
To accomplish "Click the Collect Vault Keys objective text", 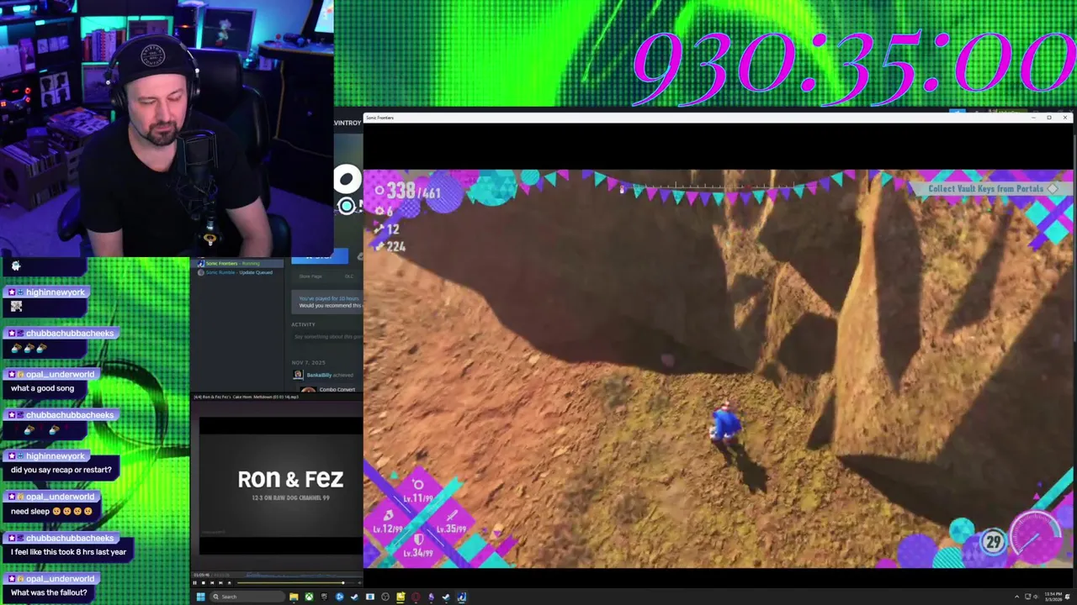I will coord(985,189).
